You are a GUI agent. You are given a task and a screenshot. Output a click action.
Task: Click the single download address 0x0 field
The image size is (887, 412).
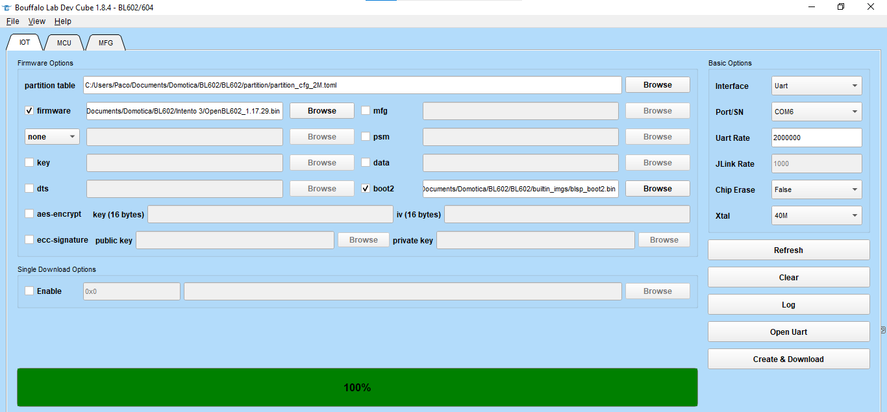pyautogui.click(x=132, y=291)
